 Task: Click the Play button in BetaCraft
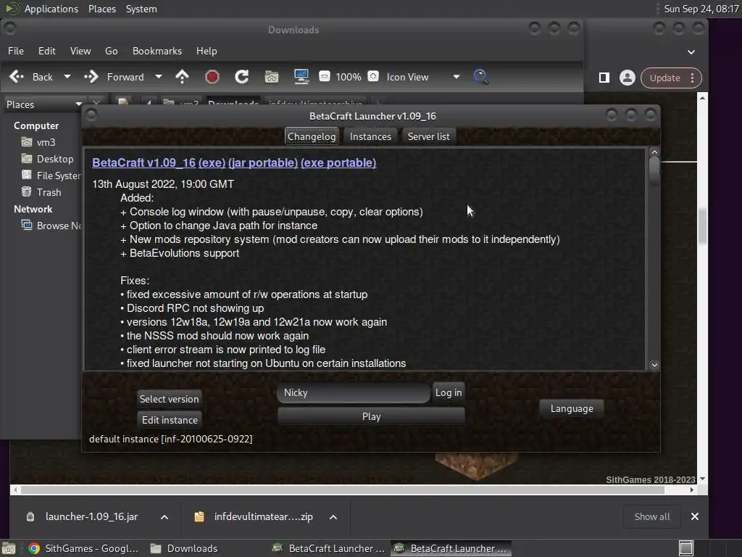click(x=372, y=416)
